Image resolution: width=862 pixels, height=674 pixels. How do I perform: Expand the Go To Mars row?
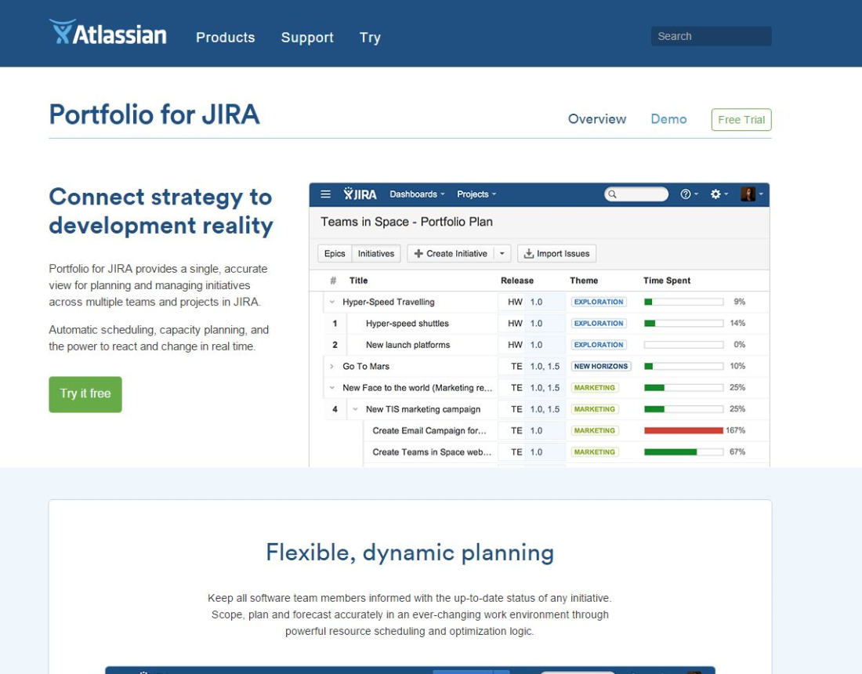pos(332,366)
